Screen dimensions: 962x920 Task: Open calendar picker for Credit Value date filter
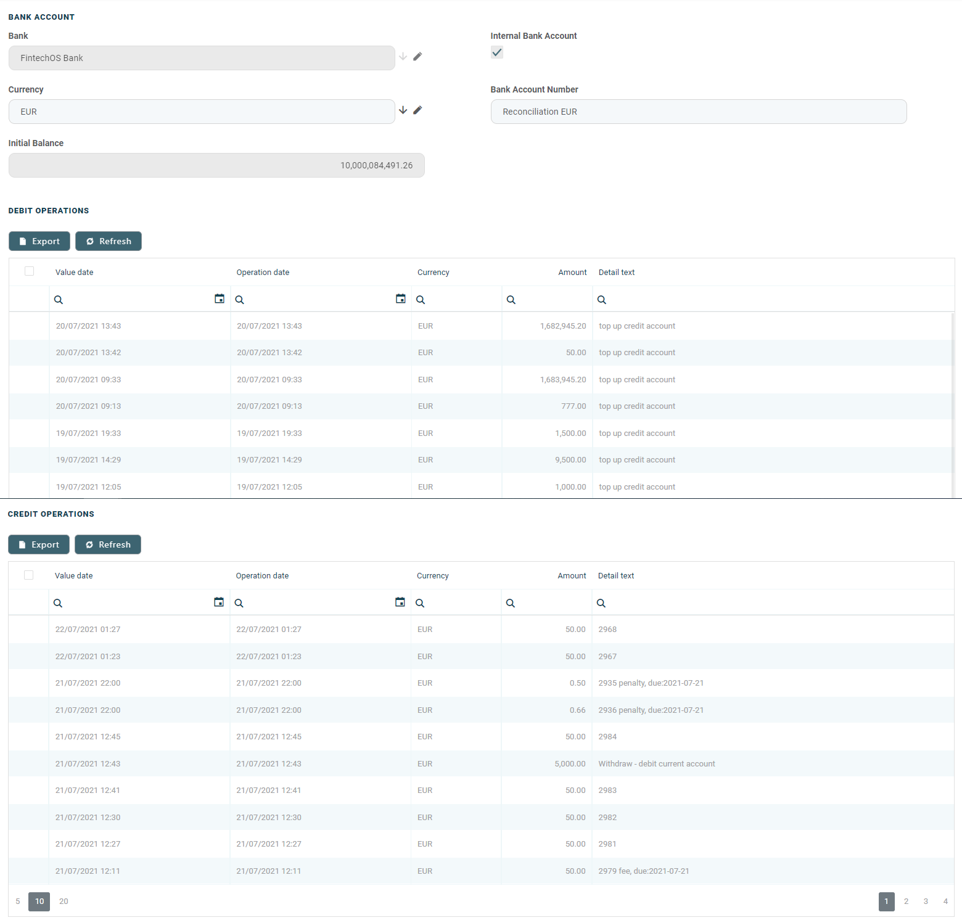click(x=218, y=602)
